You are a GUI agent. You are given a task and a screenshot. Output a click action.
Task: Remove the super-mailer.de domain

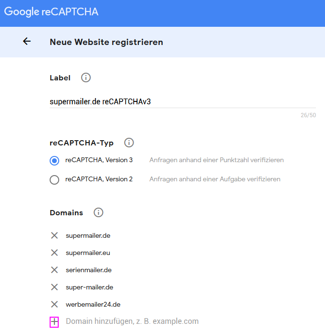(54, 287)
